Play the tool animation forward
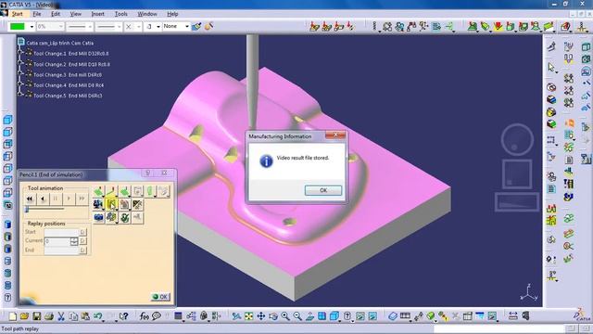Screen dimensions: 593x334 tap(69, 199)
